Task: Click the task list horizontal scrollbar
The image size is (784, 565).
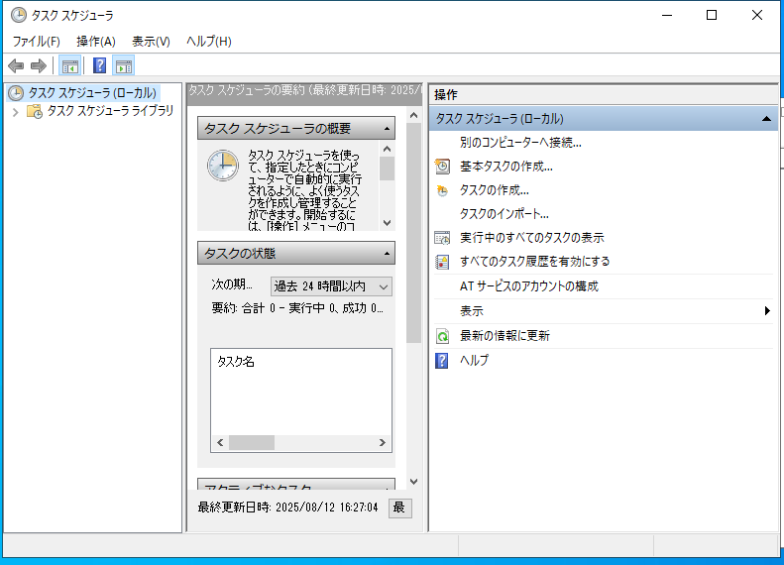Action: (302, 443)
